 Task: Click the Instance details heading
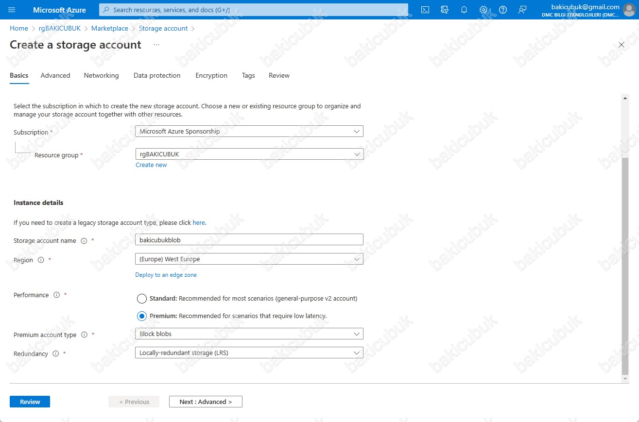tap(38, 203)
